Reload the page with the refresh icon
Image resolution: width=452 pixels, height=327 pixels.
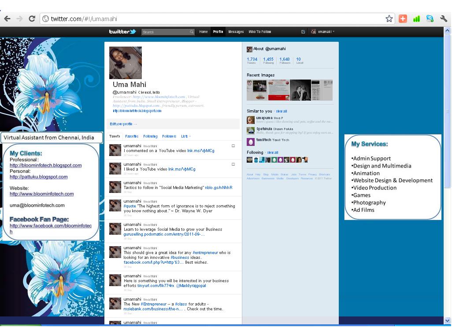pos(31,18)
